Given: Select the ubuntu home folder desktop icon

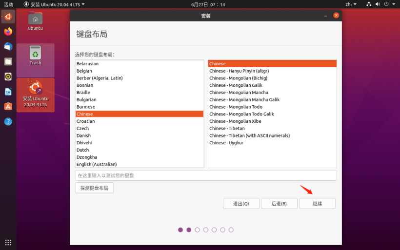Looking at the screenshot, I should pyautogui.click(x=35, y=21).
